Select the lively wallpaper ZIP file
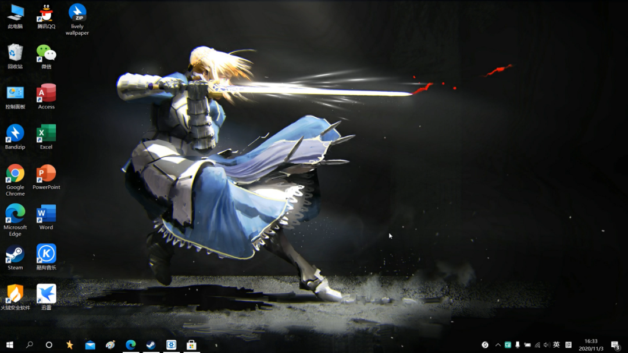Screen dimensions: 628x353 pyautogui.click(x=77, y=20)
